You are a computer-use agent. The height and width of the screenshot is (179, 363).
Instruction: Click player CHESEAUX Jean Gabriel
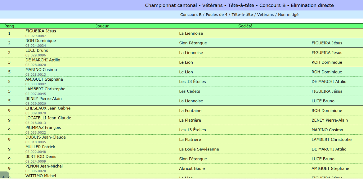48,108
